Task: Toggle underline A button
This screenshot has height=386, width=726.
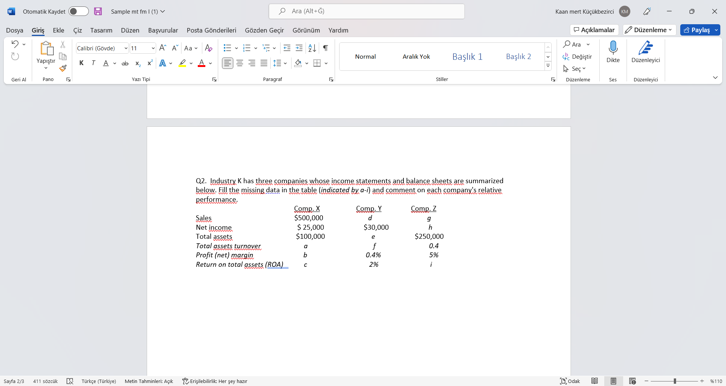Action: pos(106,63)
